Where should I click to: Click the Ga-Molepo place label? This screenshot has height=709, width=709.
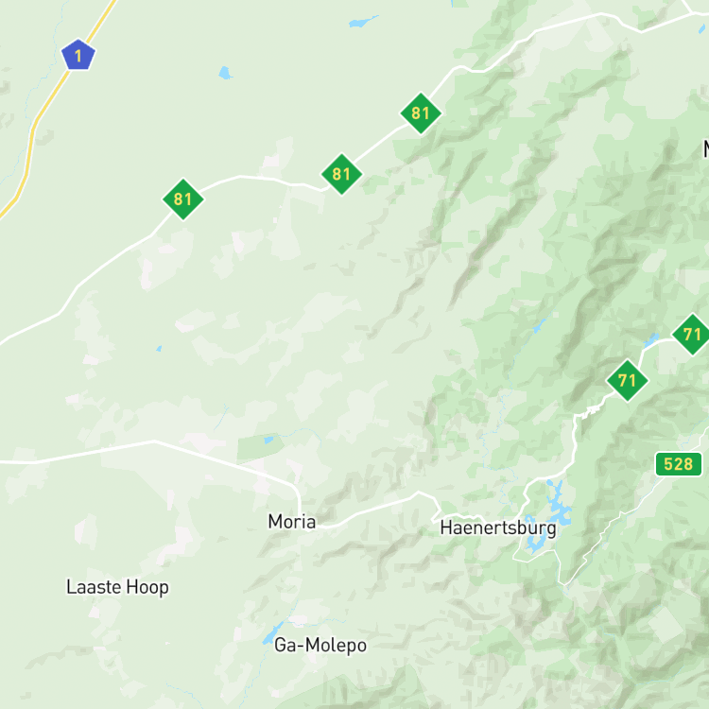pyautogui.click(x=320, y=645)
